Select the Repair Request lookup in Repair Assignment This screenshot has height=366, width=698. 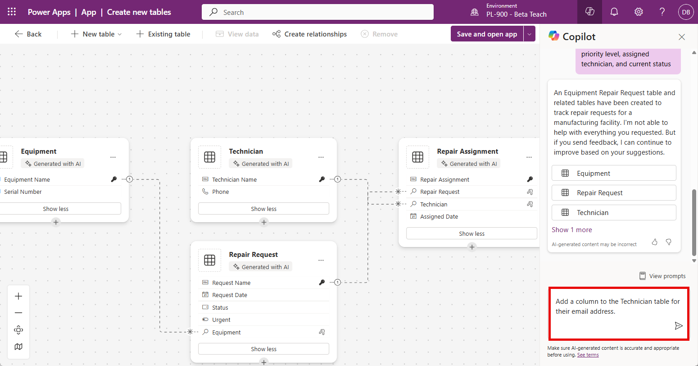[472, 192]
